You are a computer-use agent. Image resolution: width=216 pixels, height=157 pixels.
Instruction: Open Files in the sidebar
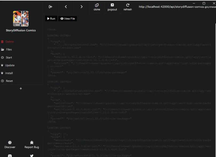(x=9, y=49)
